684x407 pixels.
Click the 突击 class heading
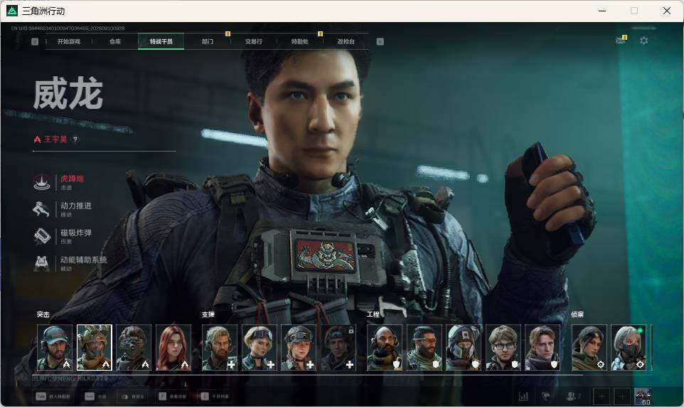(x=43, y=314)
